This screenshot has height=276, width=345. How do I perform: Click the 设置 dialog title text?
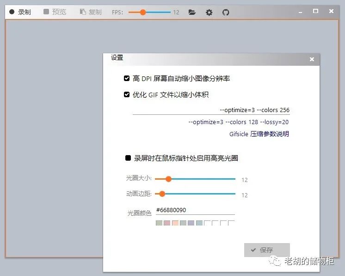coord(117,58)
